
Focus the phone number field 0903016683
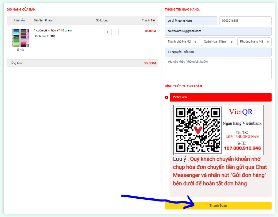[x=245, y=21]
